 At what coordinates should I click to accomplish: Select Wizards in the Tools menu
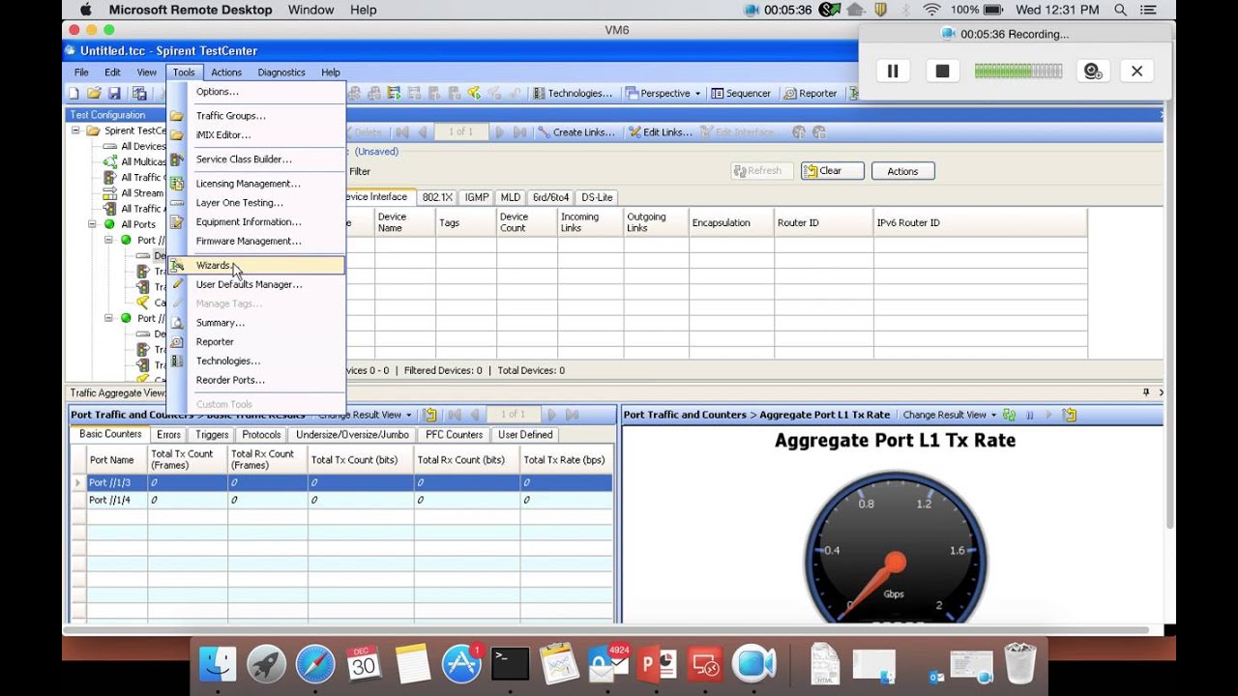point(256,265)
